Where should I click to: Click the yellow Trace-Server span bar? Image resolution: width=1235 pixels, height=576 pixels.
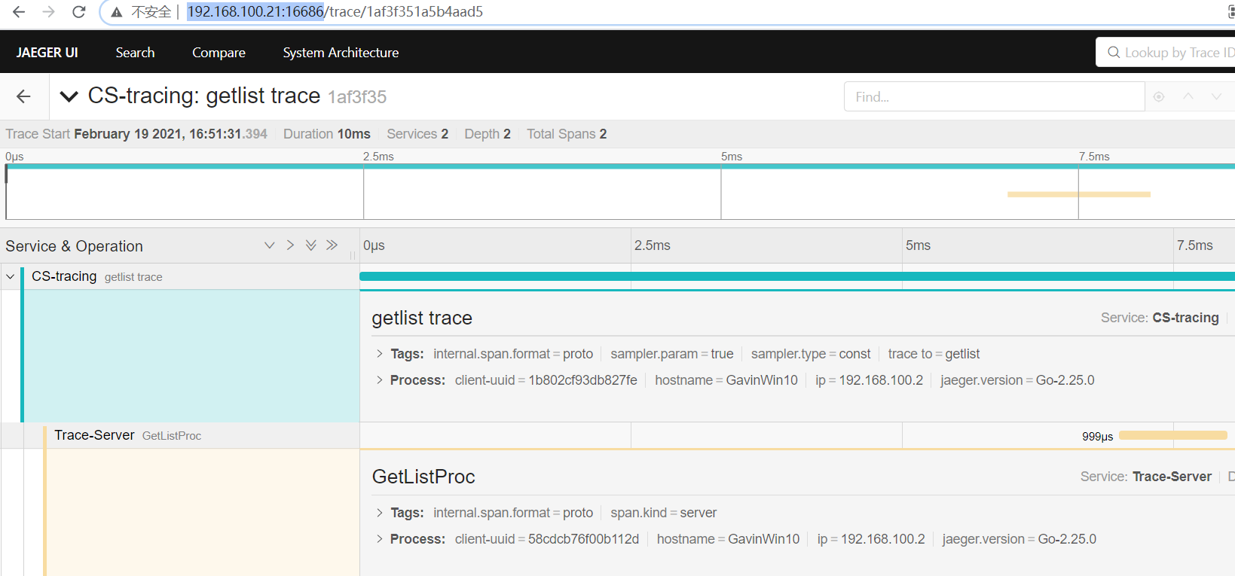pos(1173,435)
